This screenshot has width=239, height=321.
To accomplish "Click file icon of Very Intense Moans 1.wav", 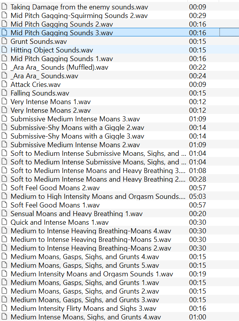I will (4, 101).
